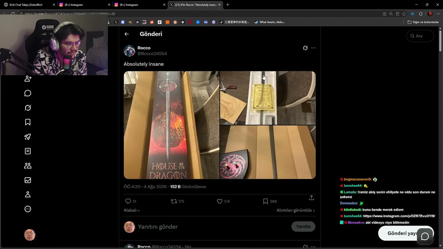
Task: Open the TikTok bookmark with Chinese title
Action: [234, 22]
